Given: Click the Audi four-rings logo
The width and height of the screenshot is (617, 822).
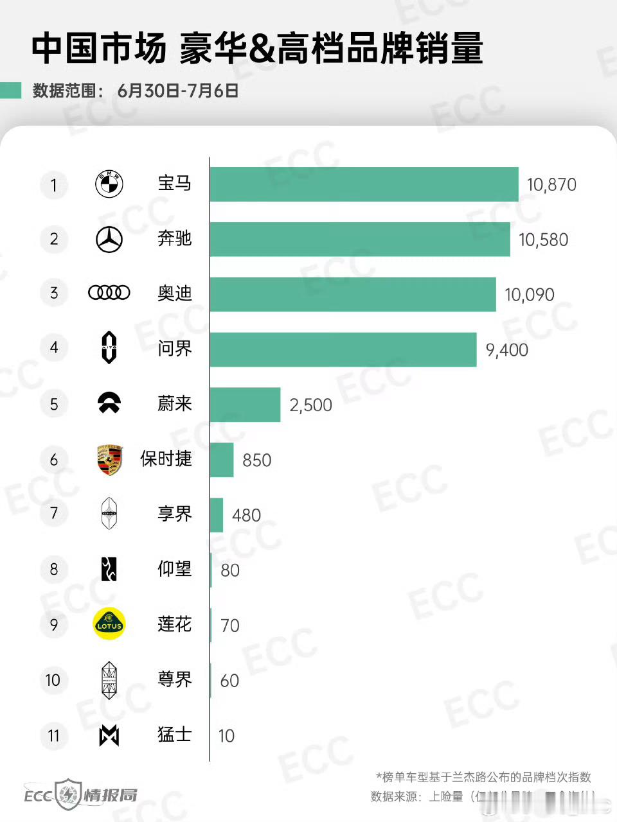Looking at the screenshot, I should tap(109, 293).
